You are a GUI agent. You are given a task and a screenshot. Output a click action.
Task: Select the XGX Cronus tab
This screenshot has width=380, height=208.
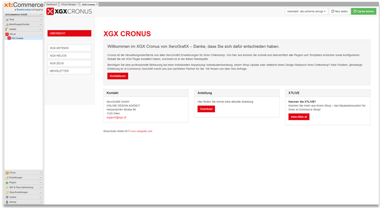89,5
